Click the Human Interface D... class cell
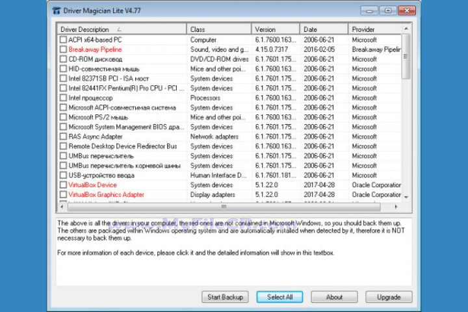The height and width of the screenshot is (312, 468). (x=218, y=175)
